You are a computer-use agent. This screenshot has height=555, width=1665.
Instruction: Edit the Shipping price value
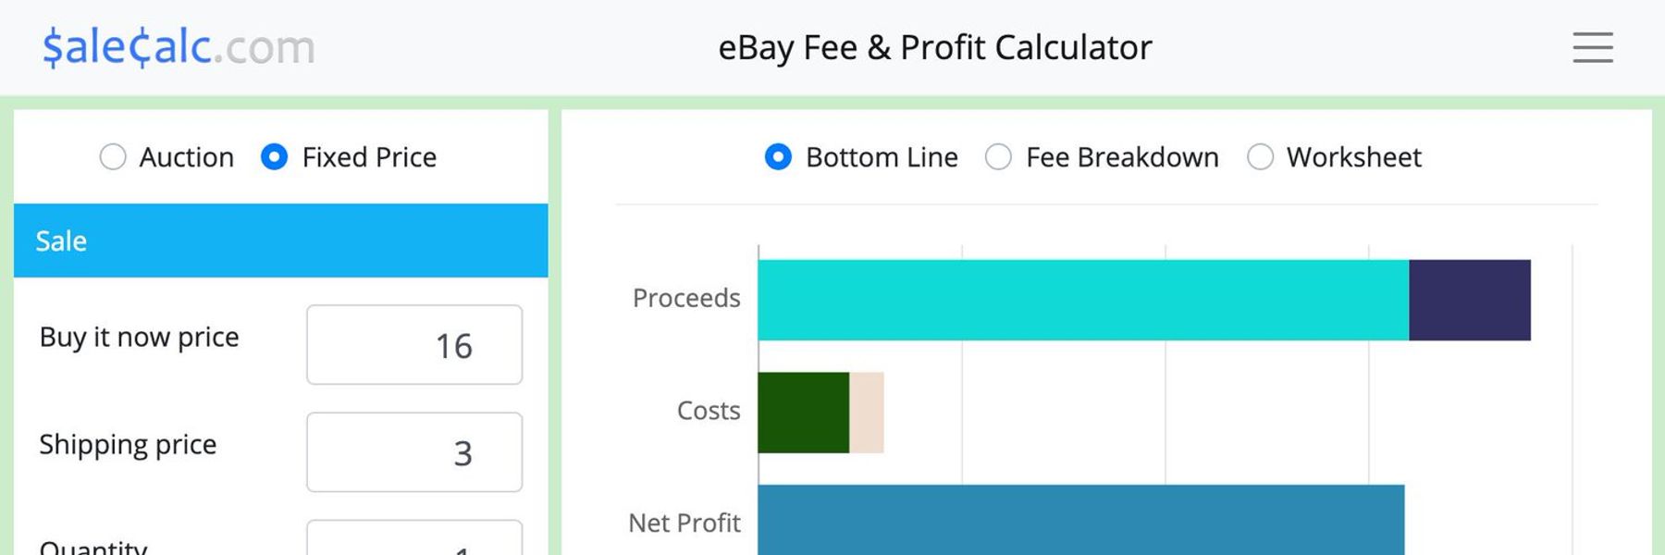coord(413,452)
